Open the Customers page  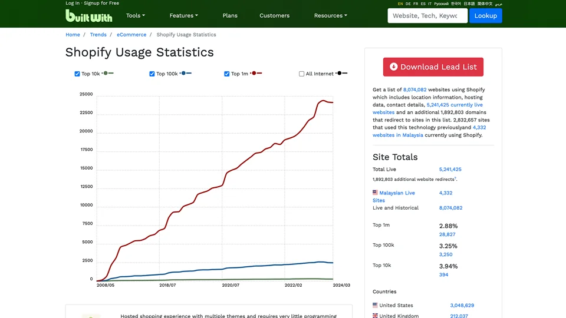coord(274,15)
